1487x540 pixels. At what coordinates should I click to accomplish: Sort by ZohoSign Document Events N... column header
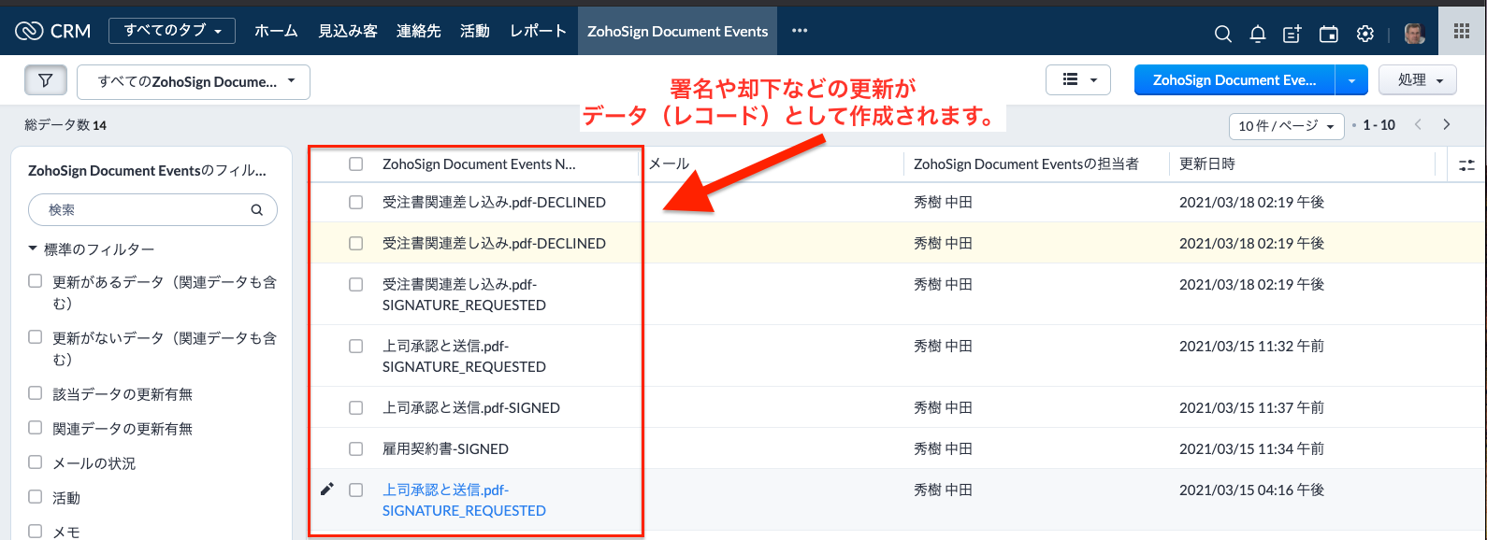point(479,163)
